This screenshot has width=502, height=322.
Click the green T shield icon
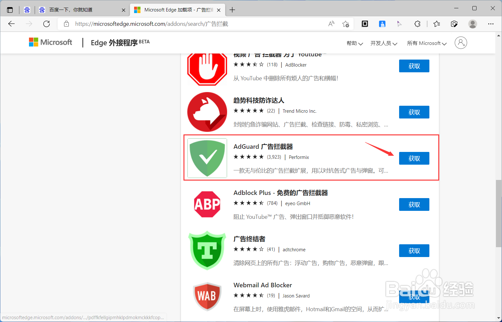pyautogui.click(x=207, y=250)
